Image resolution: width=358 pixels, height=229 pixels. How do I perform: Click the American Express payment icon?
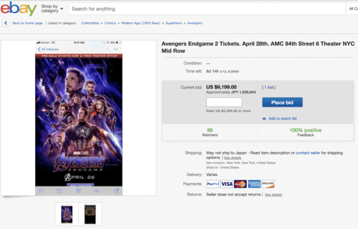(x=254, y=184)
